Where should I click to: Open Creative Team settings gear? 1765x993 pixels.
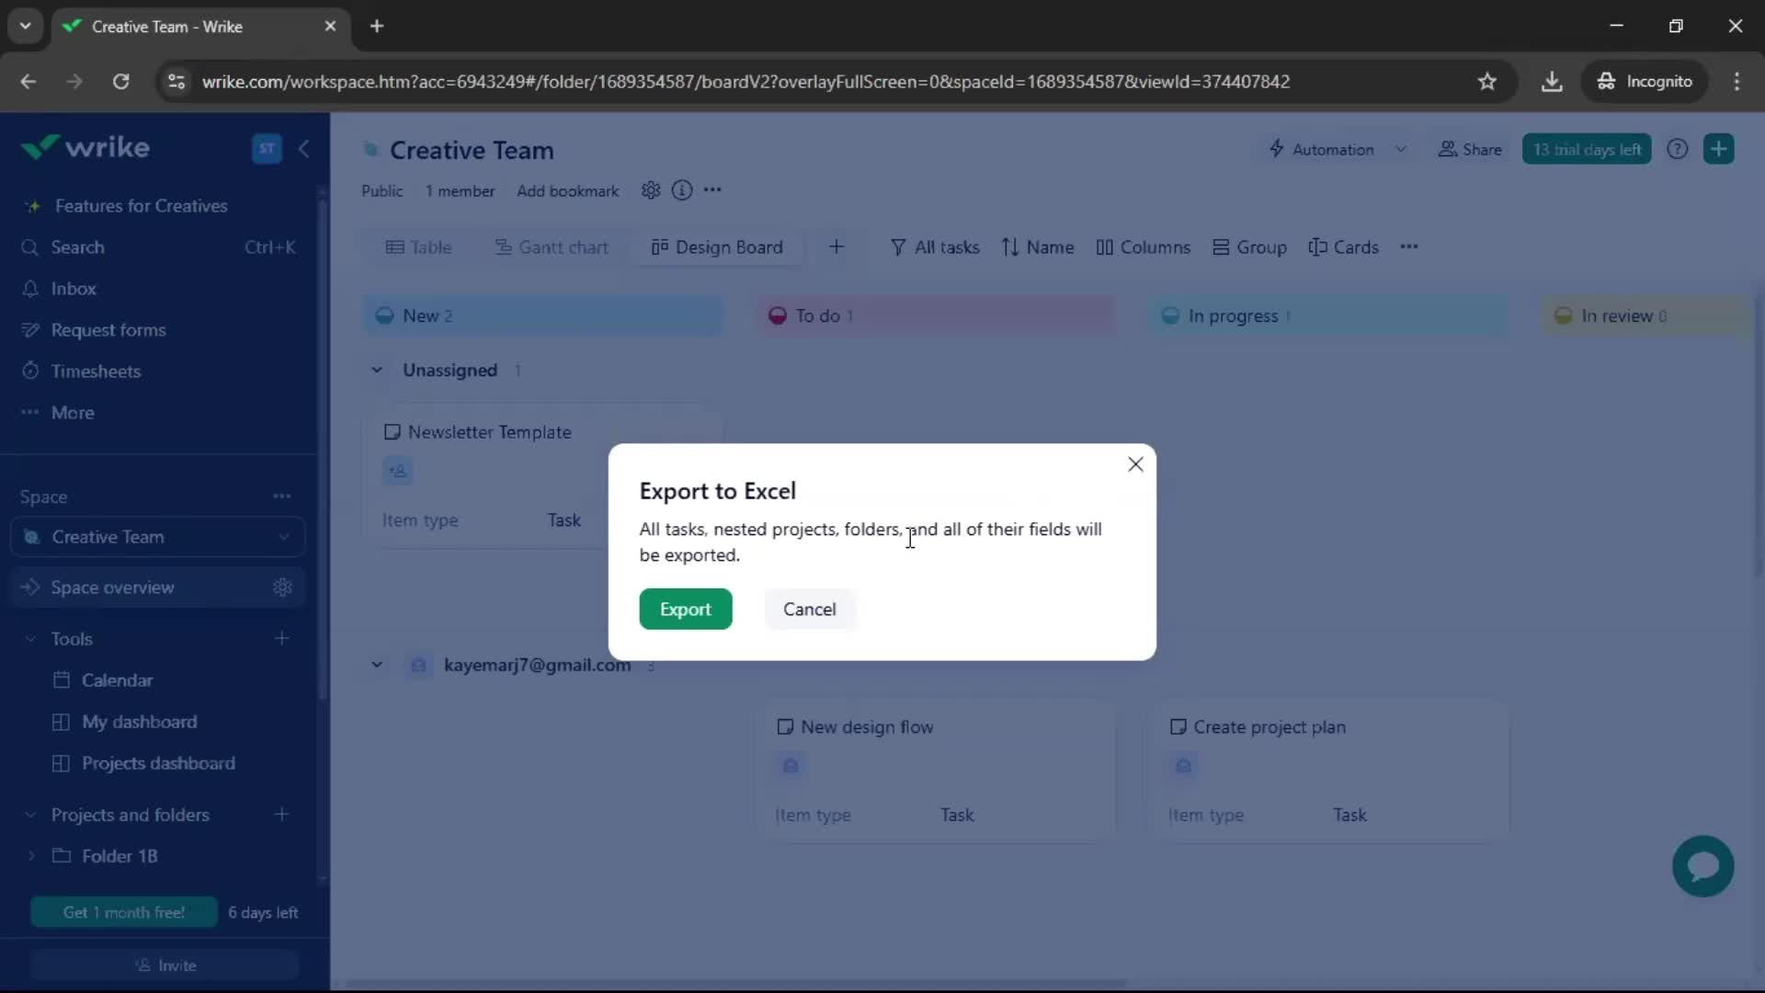pos(651,190)
